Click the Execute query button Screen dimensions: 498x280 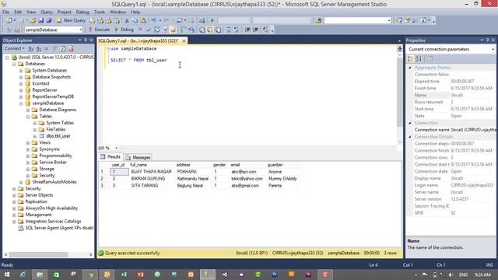(99, 30)
